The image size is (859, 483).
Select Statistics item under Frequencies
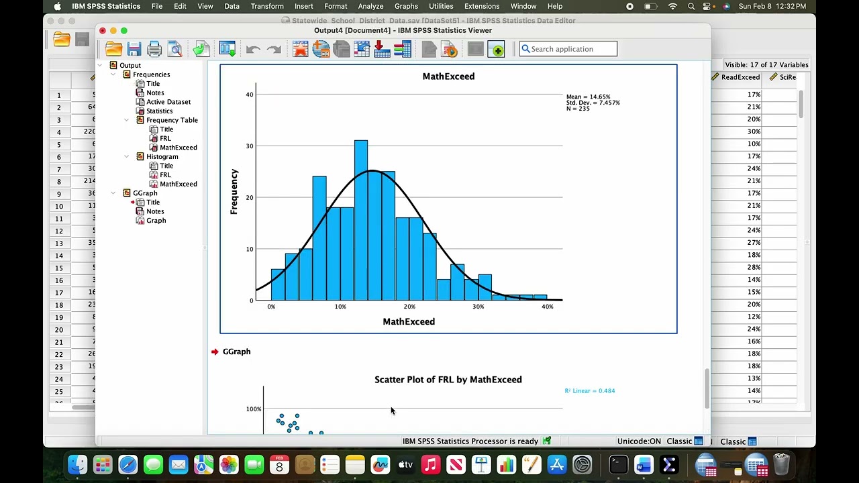[159, 111]
